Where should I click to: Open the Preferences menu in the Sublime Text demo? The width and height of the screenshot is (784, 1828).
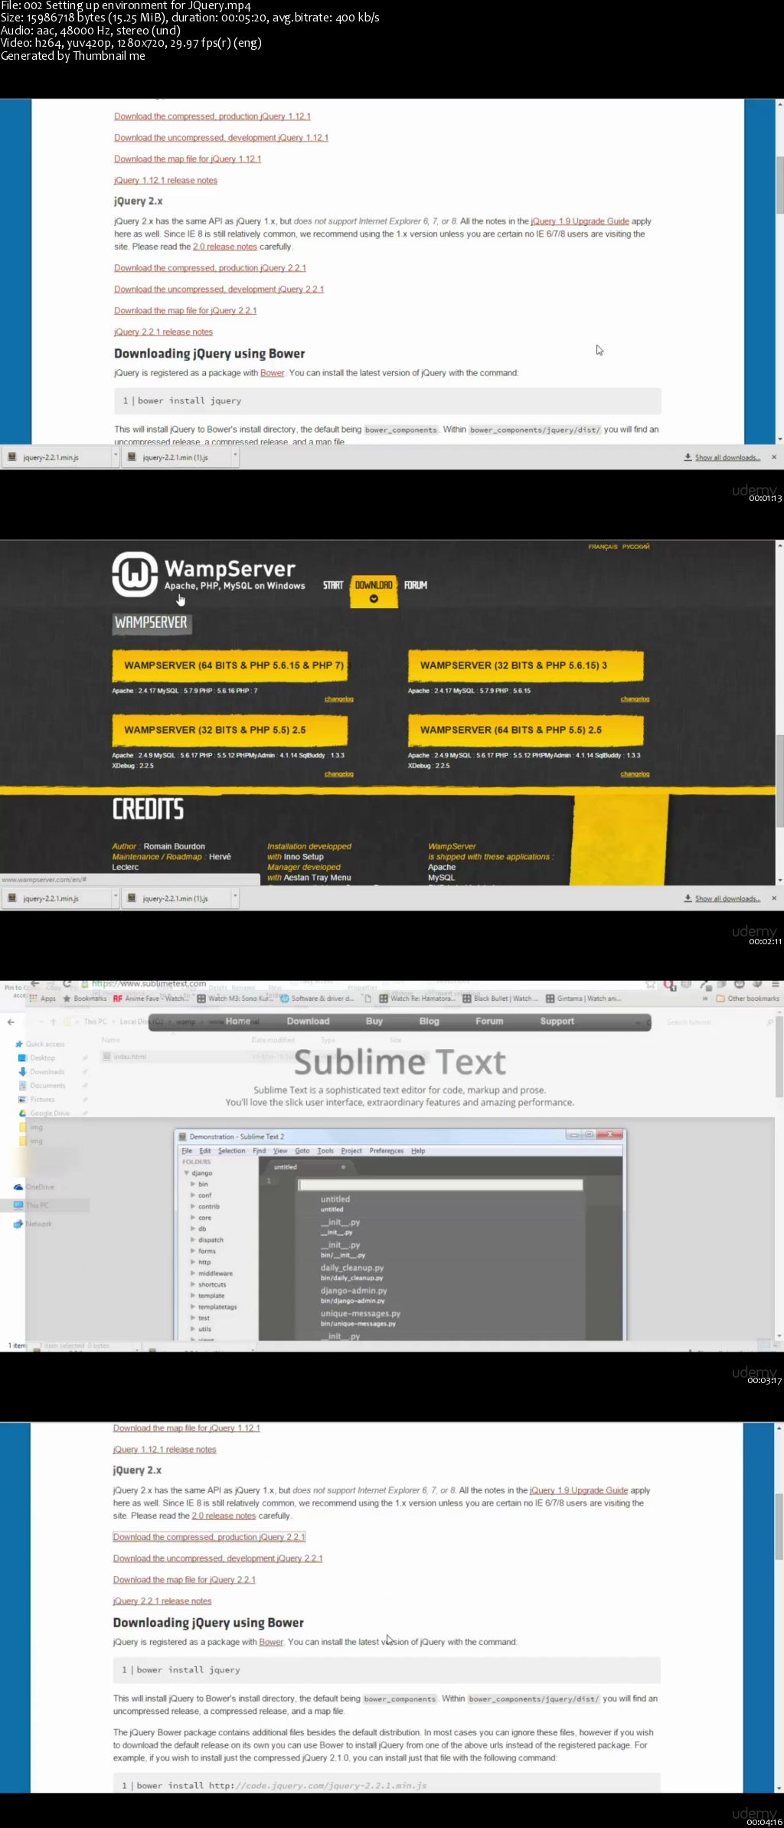coord(386,1151)
